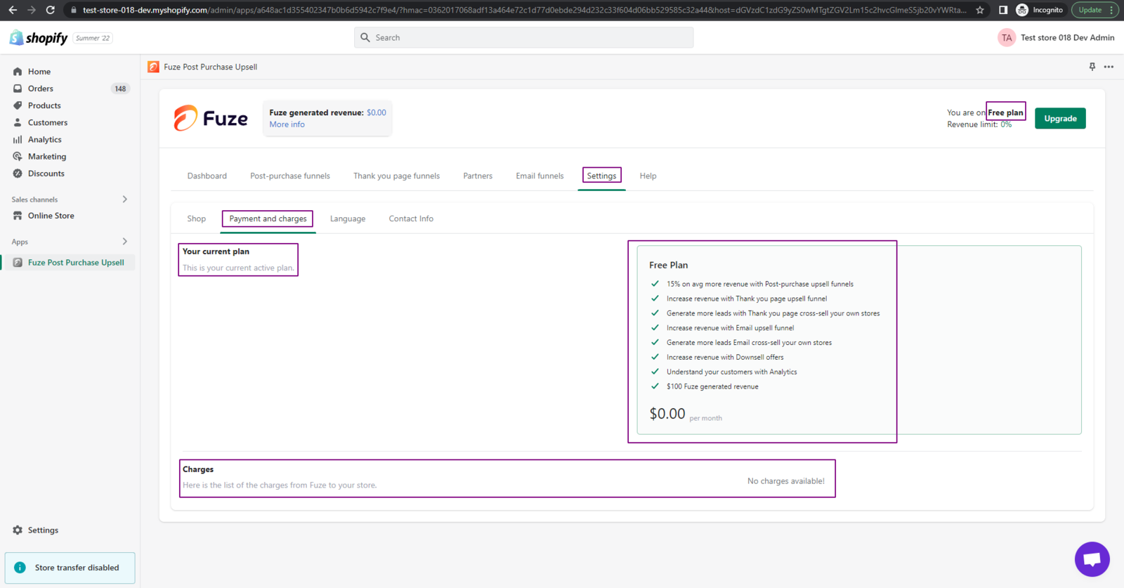1124x588 pixels.
Task: Open the Post-purchase funnels tab
Action: point(290,176)
